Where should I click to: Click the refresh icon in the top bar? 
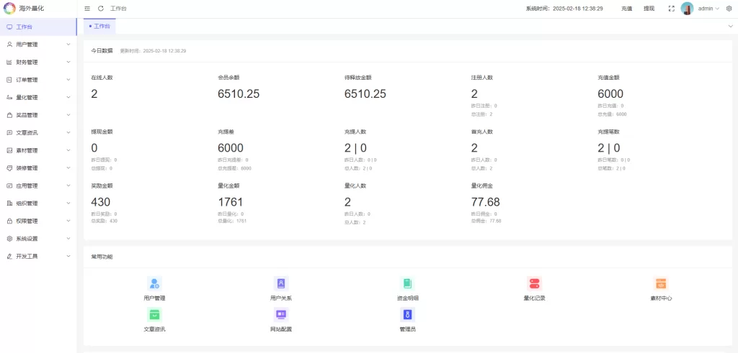pos(101,9)
